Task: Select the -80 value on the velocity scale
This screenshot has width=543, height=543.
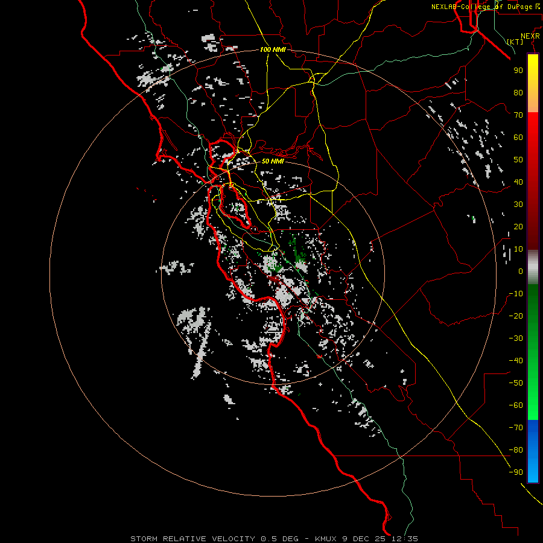Action: 516,450
